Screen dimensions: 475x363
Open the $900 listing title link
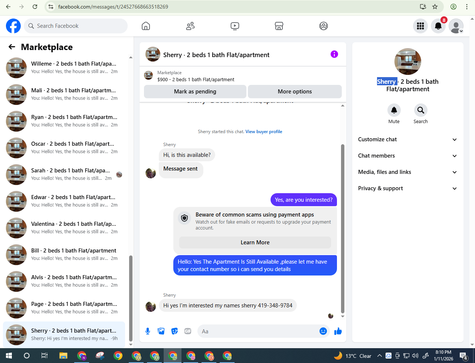[x=196, y=79]
